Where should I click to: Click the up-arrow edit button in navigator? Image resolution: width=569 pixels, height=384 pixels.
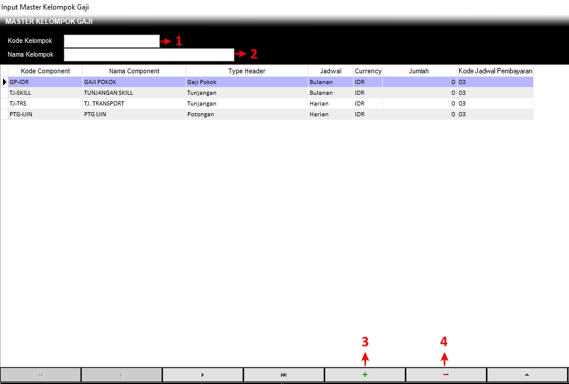pos(527,374)
